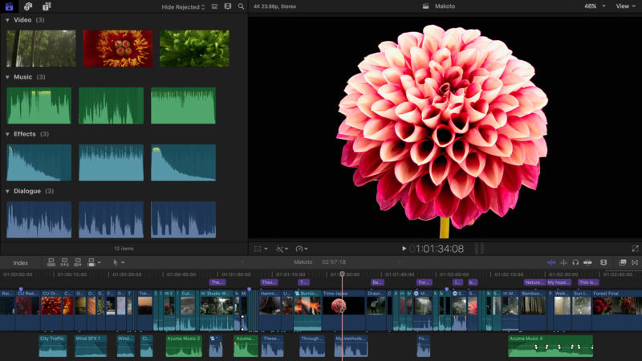Collapse the Dialogue group in browser
The image size is (642, 361).
[x=8, y=191]
